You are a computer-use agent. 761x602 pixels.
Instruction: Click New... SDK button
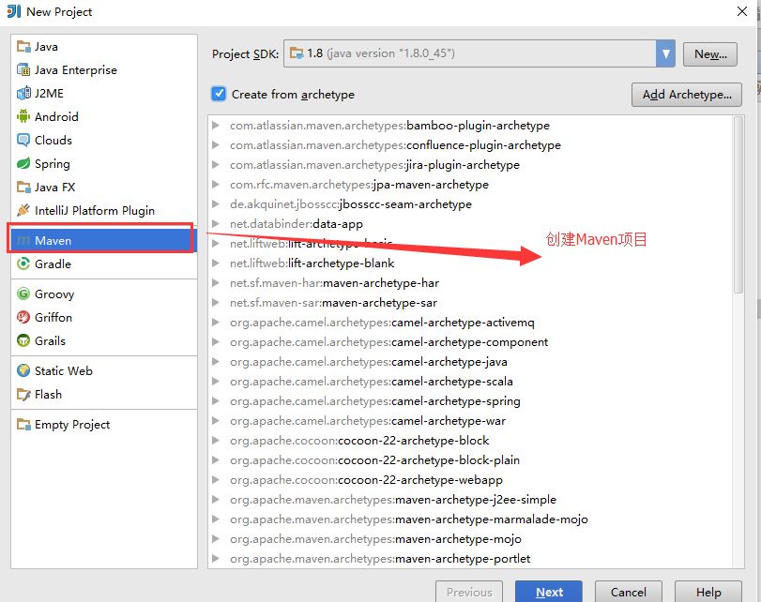coord(710,53)
